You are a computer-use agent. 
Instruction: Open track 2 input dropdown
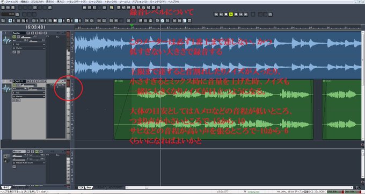click(29, 92)
